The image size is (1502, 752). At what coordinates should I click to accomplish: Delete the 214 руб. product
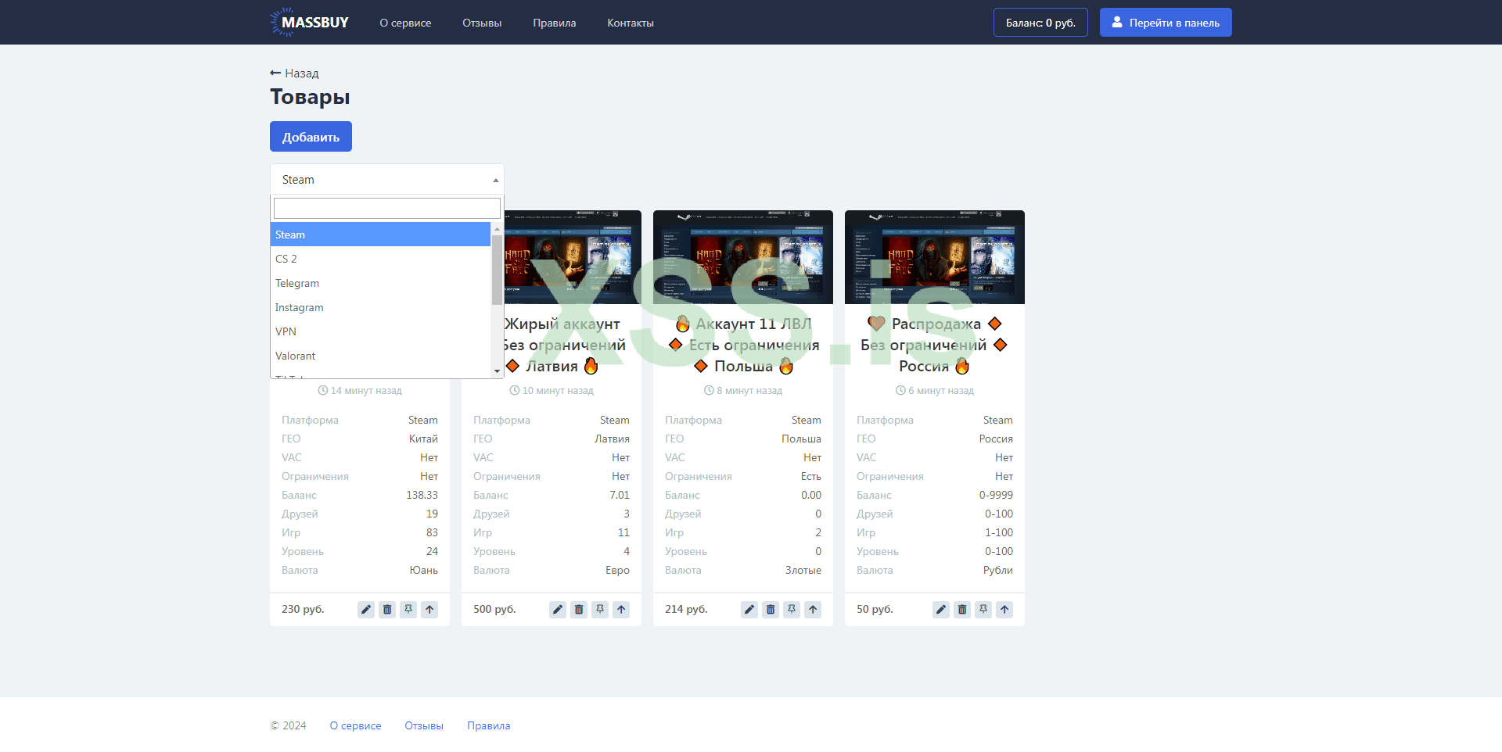pos(771,610)
